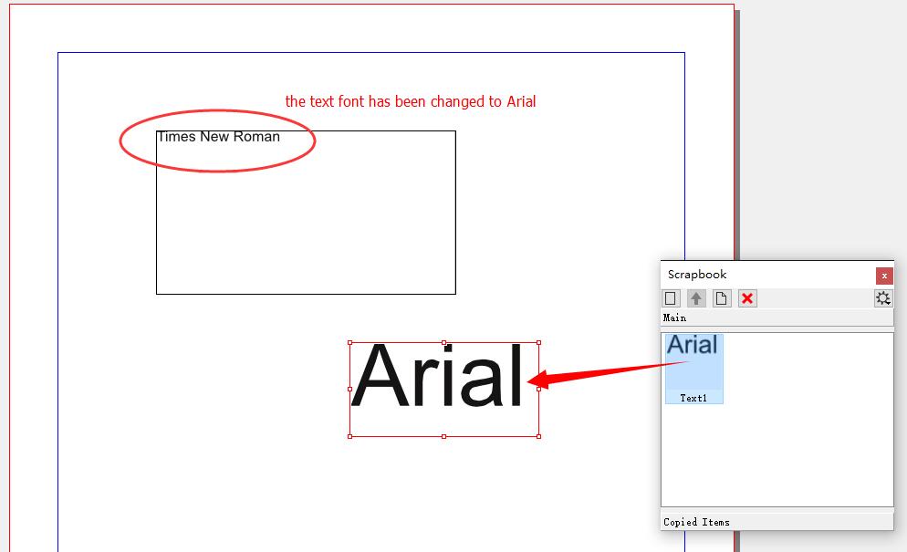Close the Scrapbook panel
This screenshot has width=907, height=552.
883,276
